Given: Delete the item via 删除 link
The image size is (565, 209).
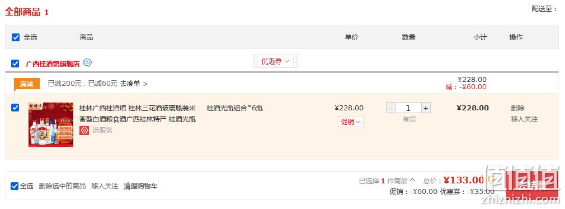Looking at the screenshot, I should 517,108.
